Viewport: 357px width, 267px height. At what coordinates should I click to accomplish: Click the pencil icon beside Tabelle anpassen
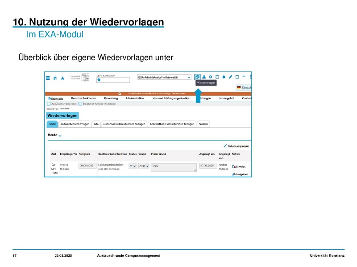coord(225,146)
